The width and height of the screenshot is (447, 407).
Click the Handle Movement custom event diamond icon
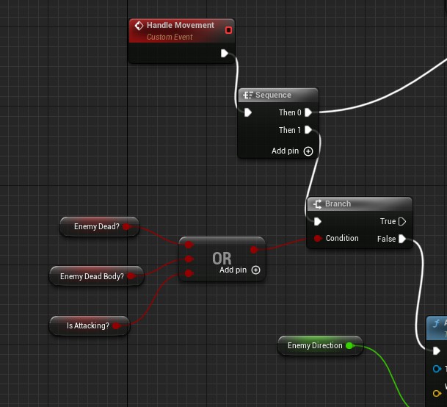click(139, 26)
